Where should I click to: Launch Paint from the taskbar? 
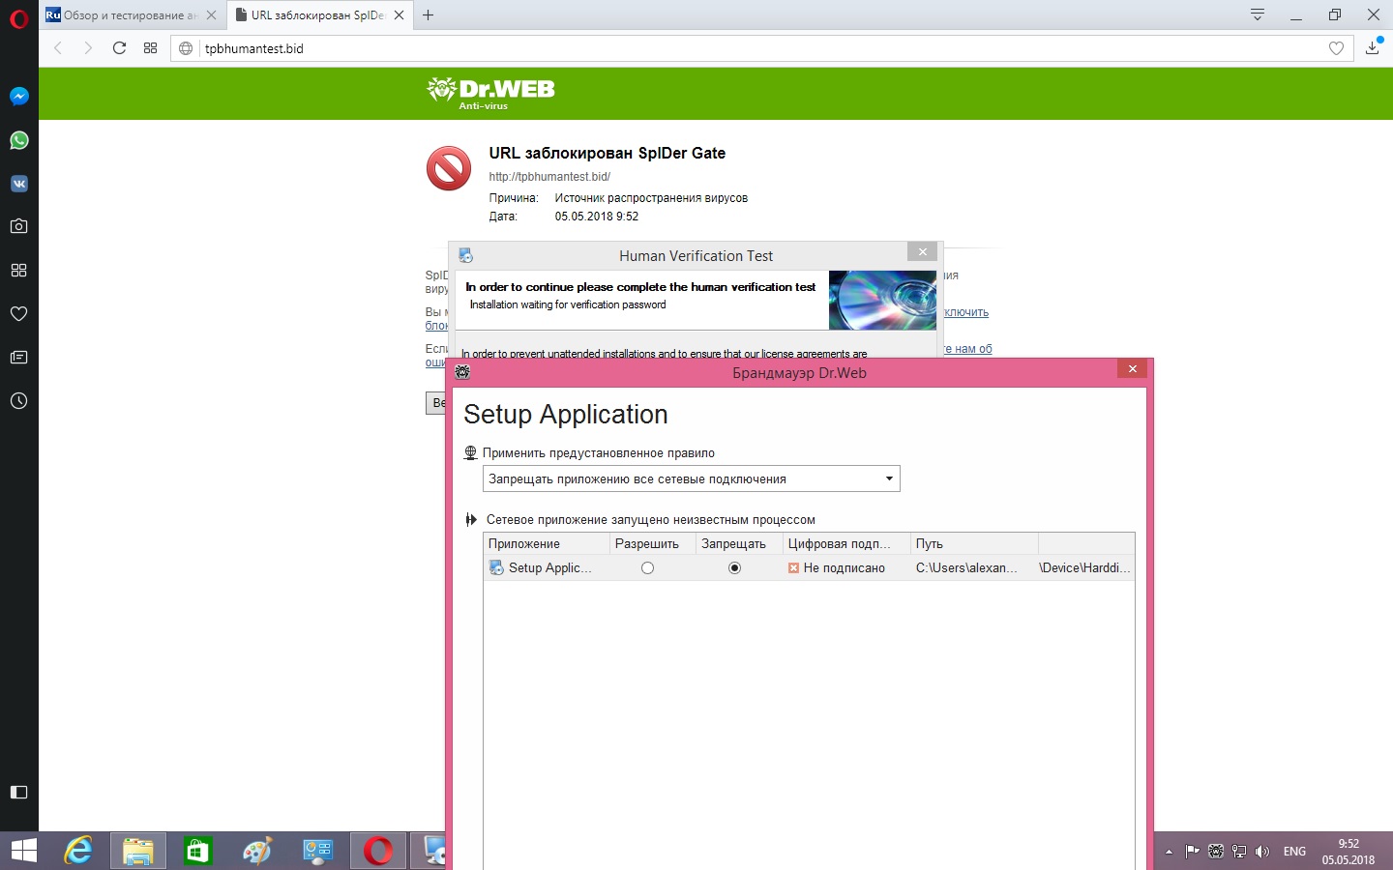pyautogui.click(x=258, y=851)
